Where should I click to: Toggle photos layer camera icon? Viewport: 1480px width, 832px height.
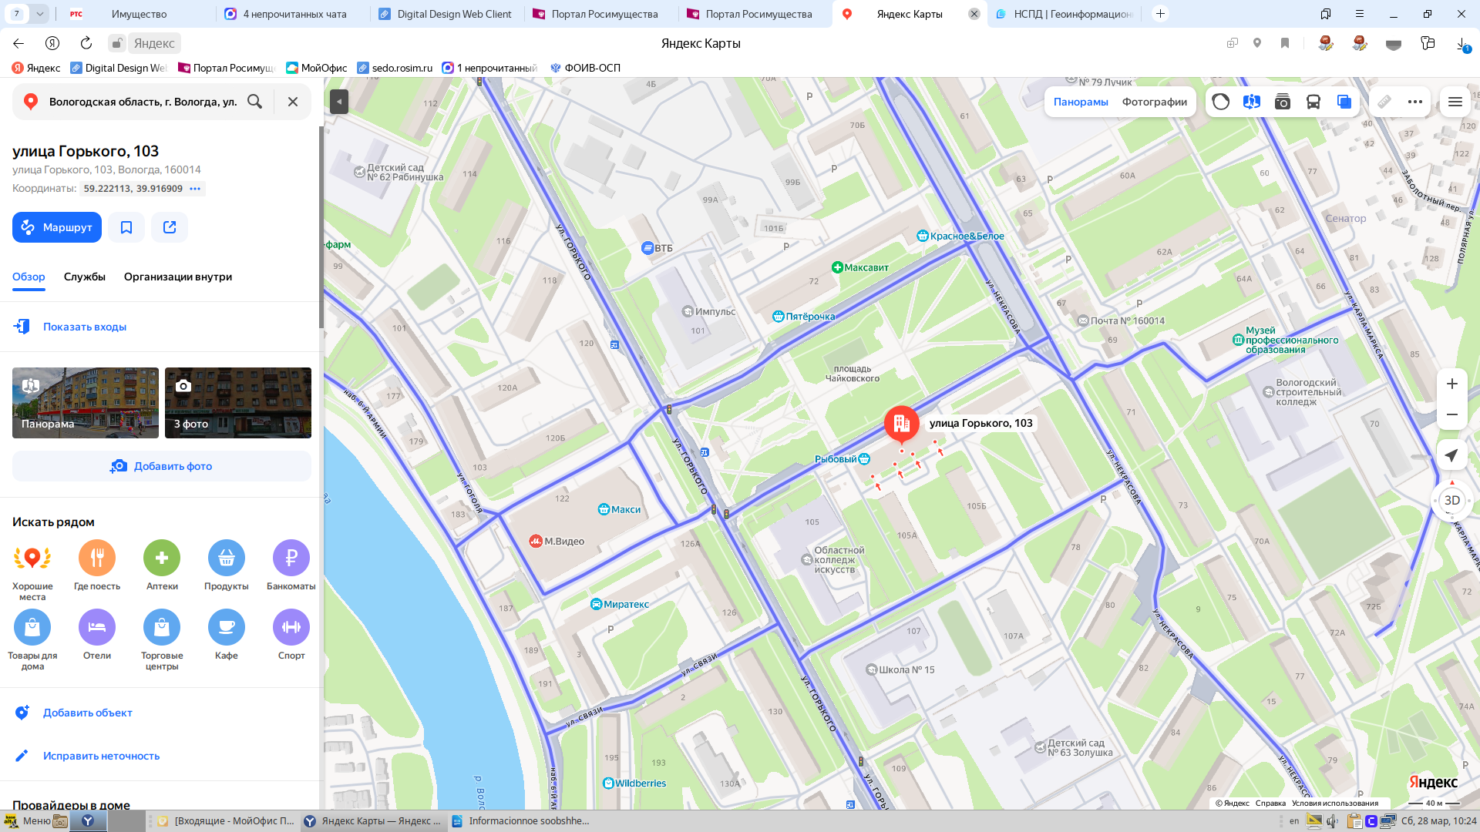pyautogui.click(x=1283, y=102)
